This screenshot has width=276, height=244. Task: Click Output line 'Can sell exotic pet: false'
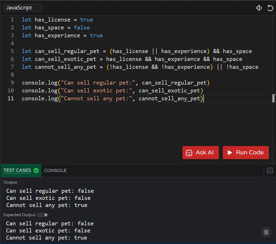click(x=48, y=198)
